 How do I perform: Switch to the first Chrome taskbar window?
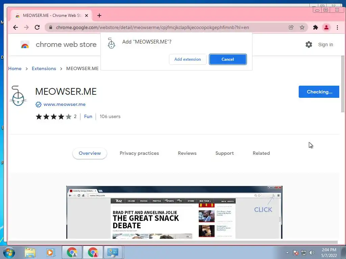pyautogui.click(x=72, y=252)
